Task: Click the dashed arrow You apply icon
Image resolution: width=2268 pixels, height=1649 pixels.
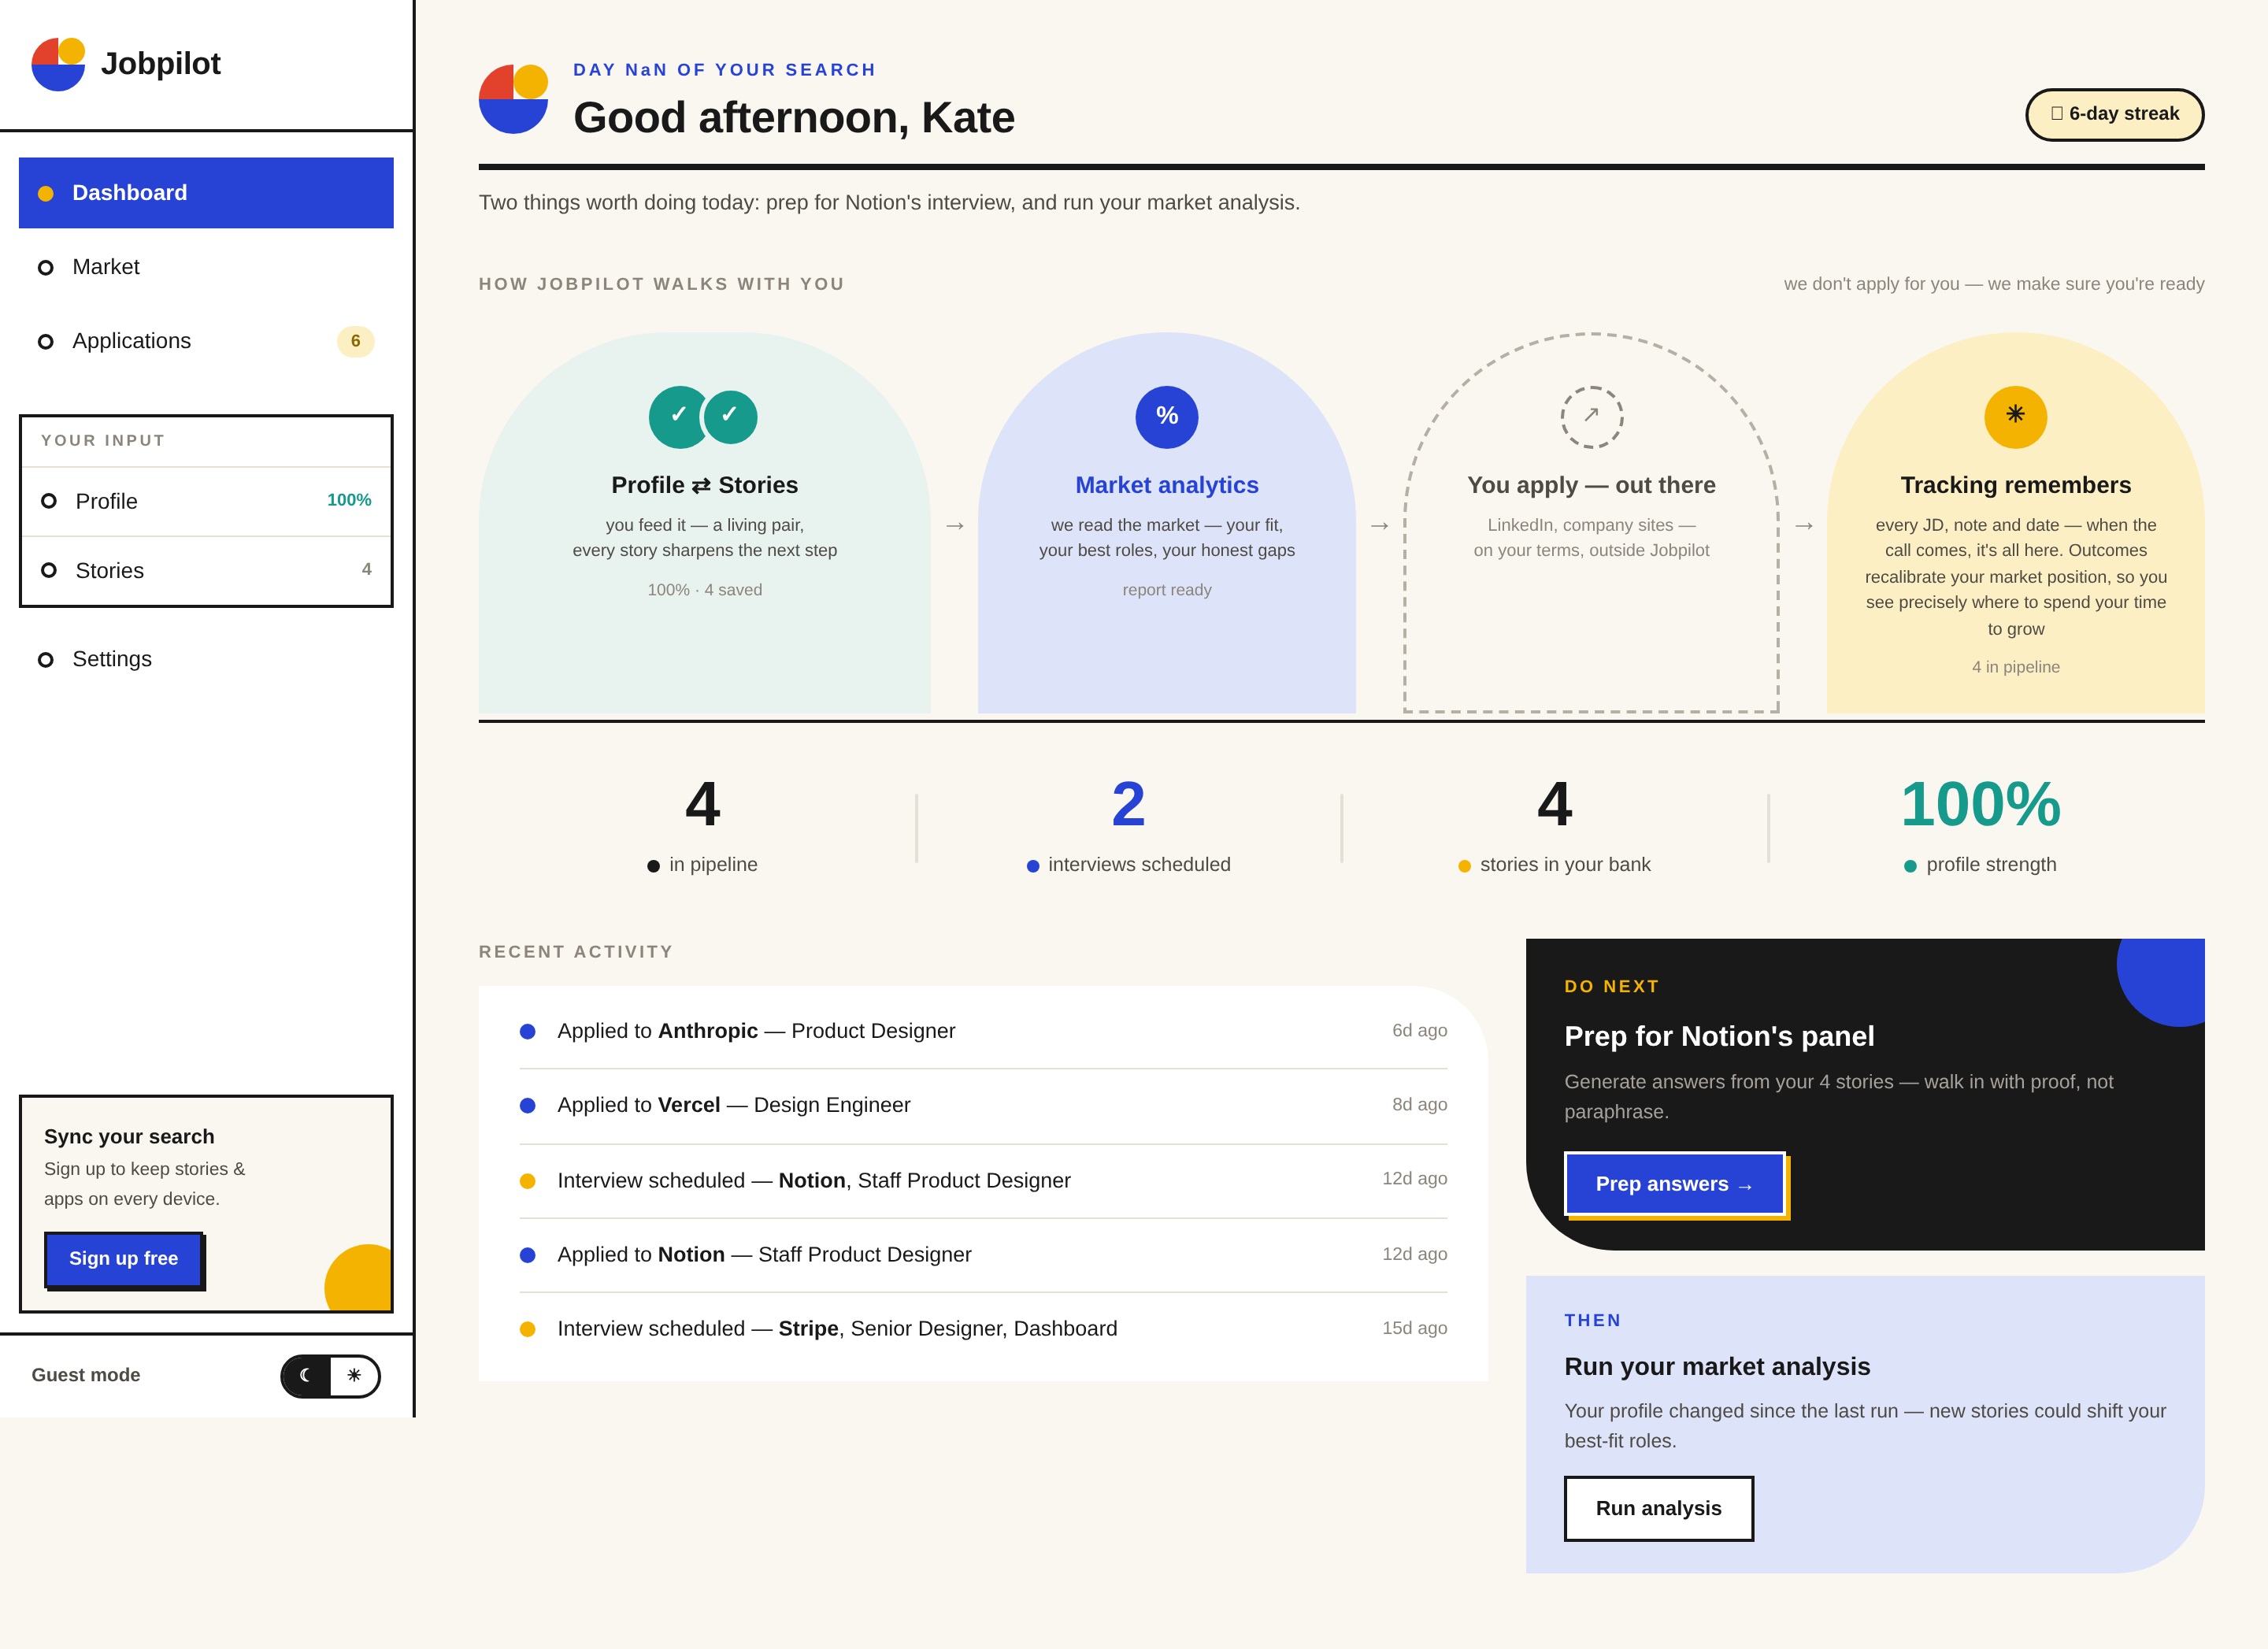Action: pos(1591,417)
